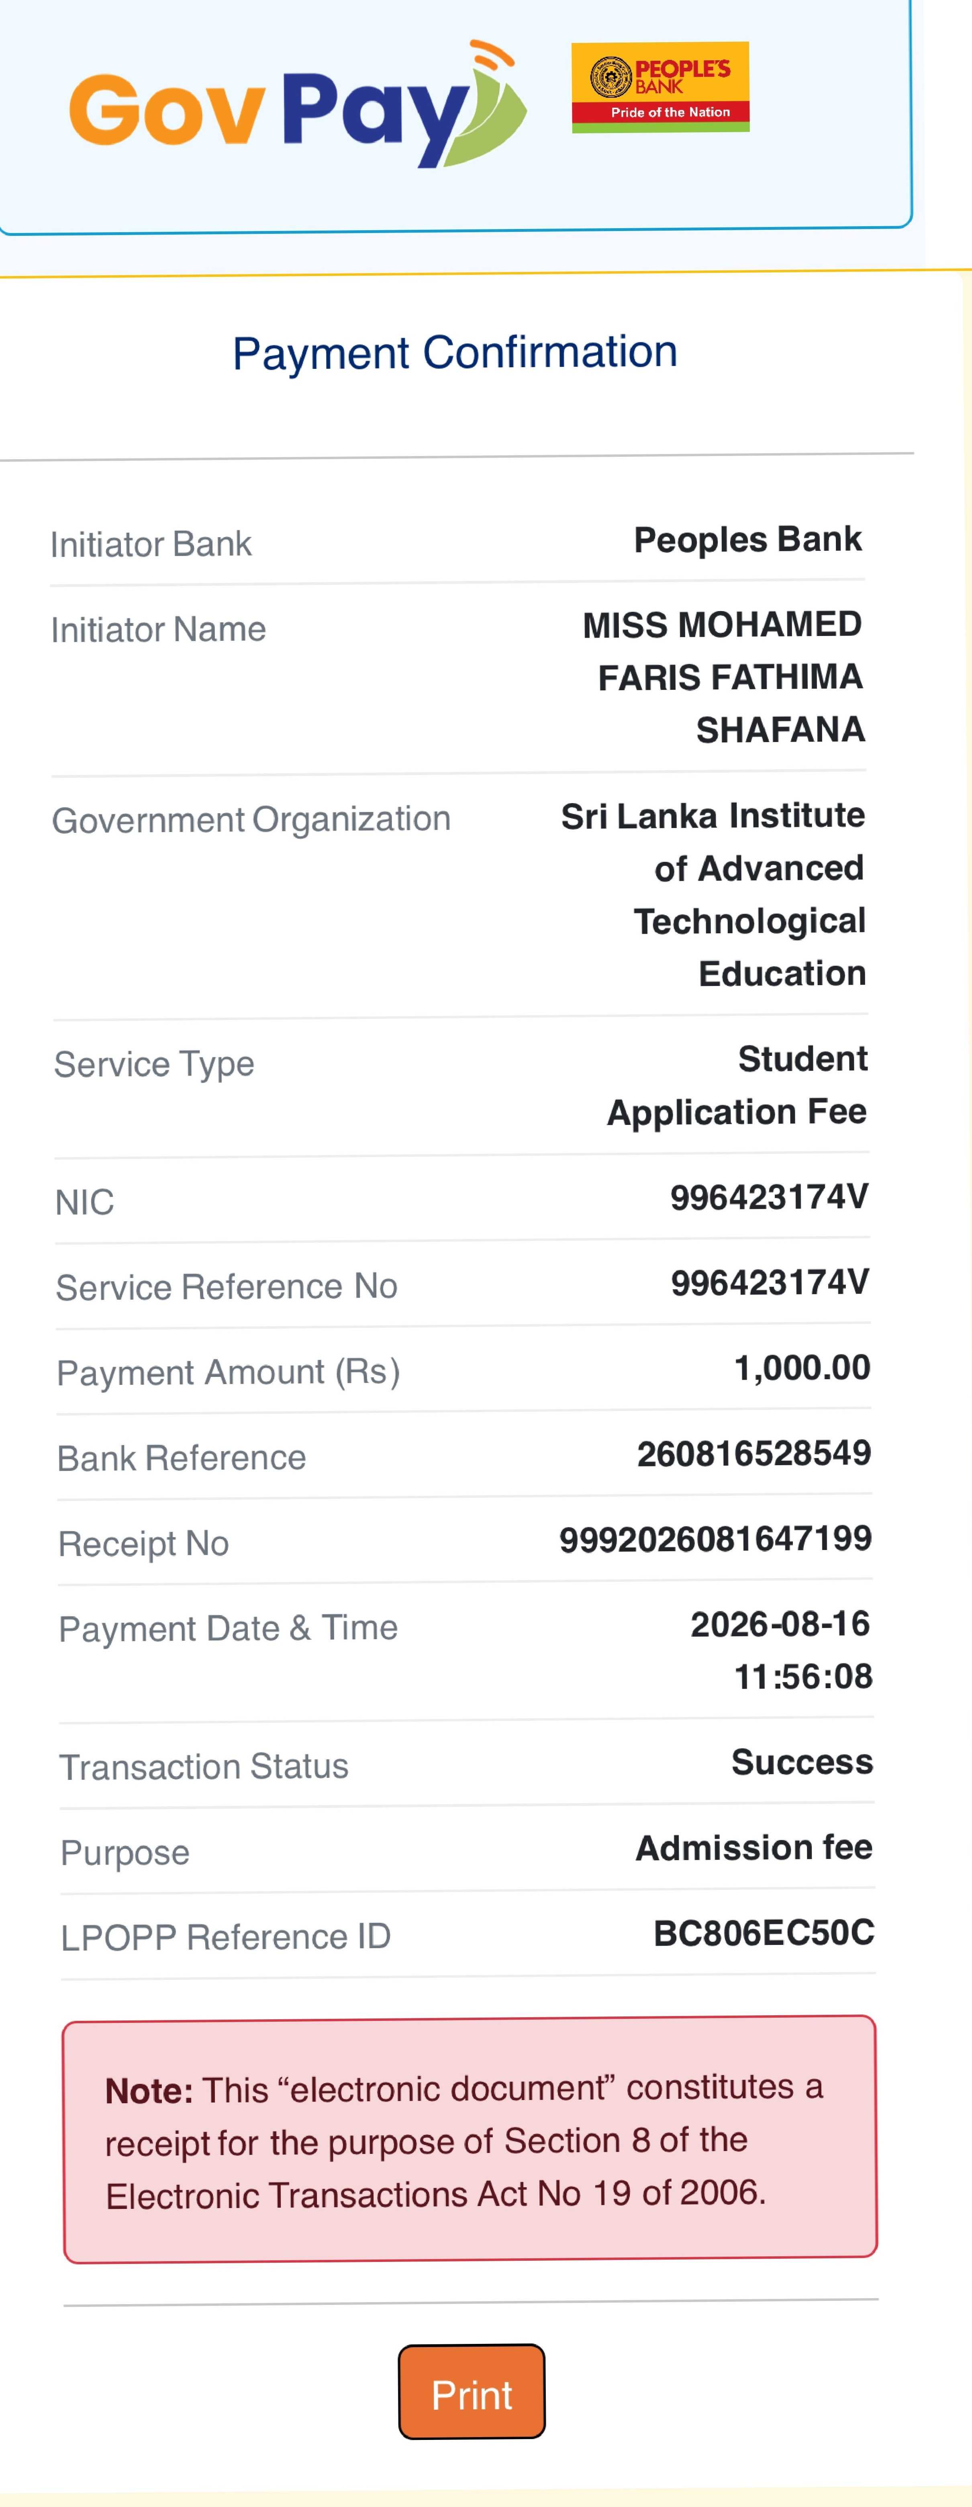Click the Admission fee purpose value

[x=754, y=1848]
